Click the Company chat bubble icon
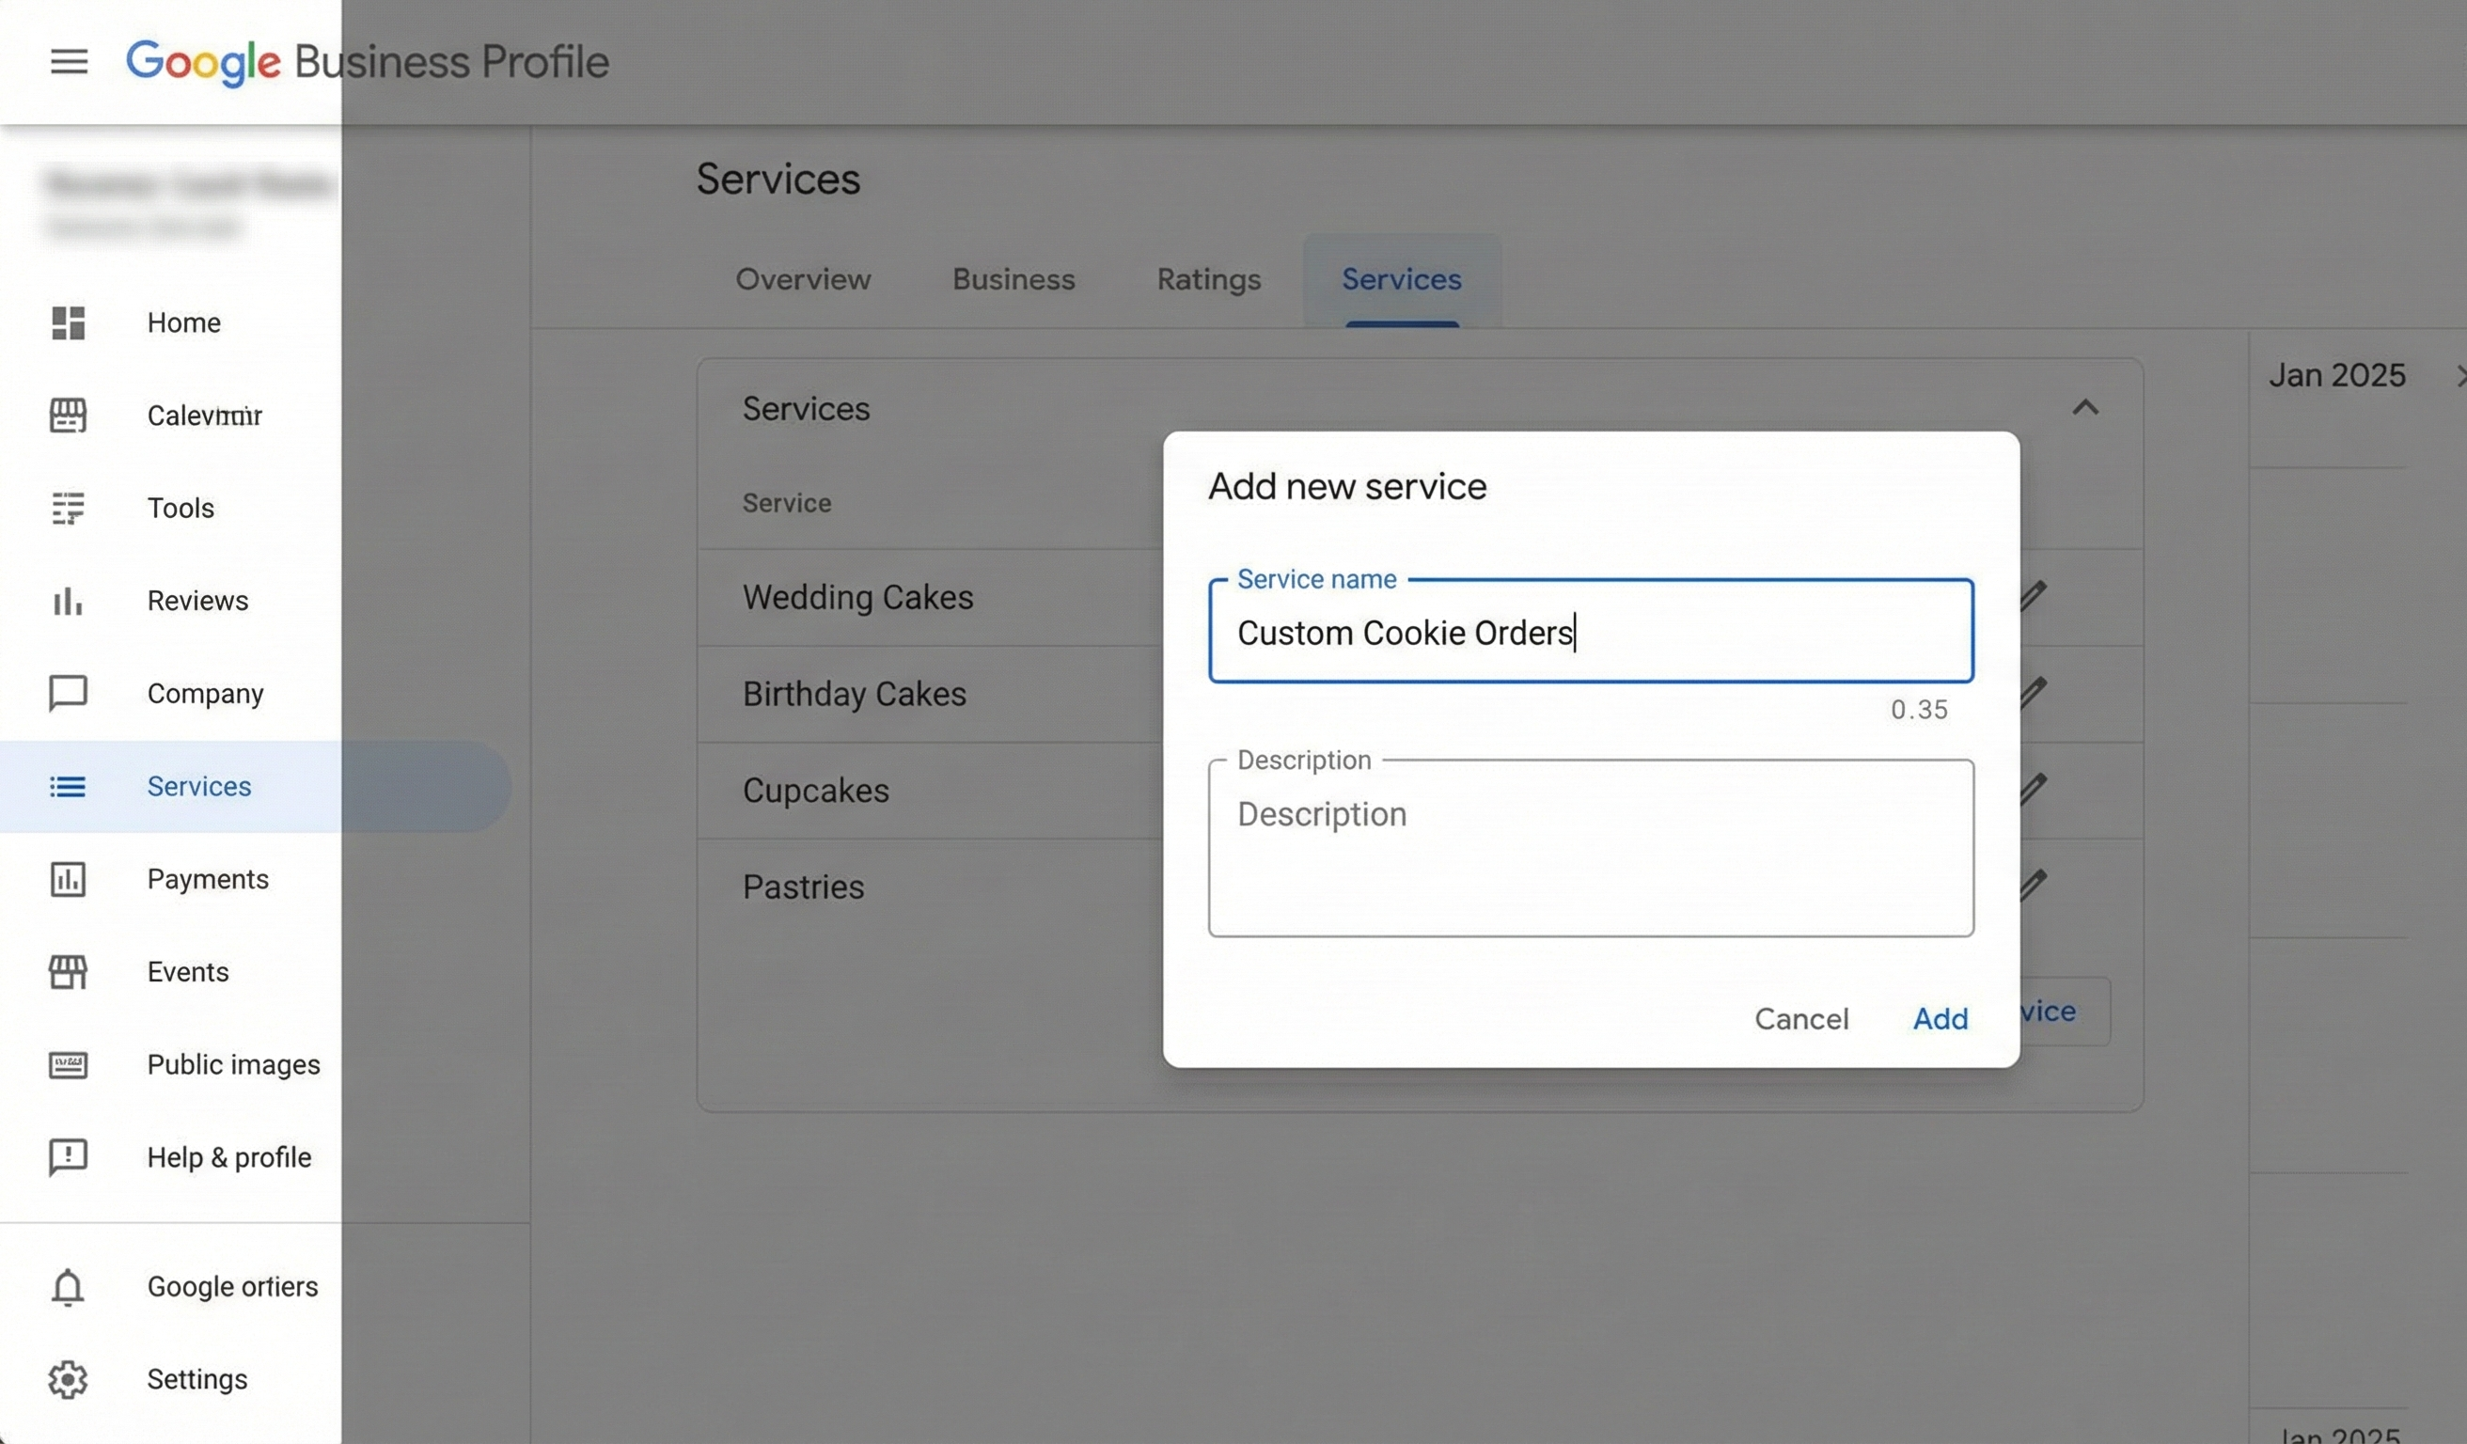 (68, 693)
